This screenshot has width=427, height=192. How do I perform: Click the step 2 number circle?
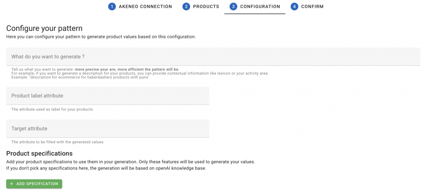tap(186, 7)
